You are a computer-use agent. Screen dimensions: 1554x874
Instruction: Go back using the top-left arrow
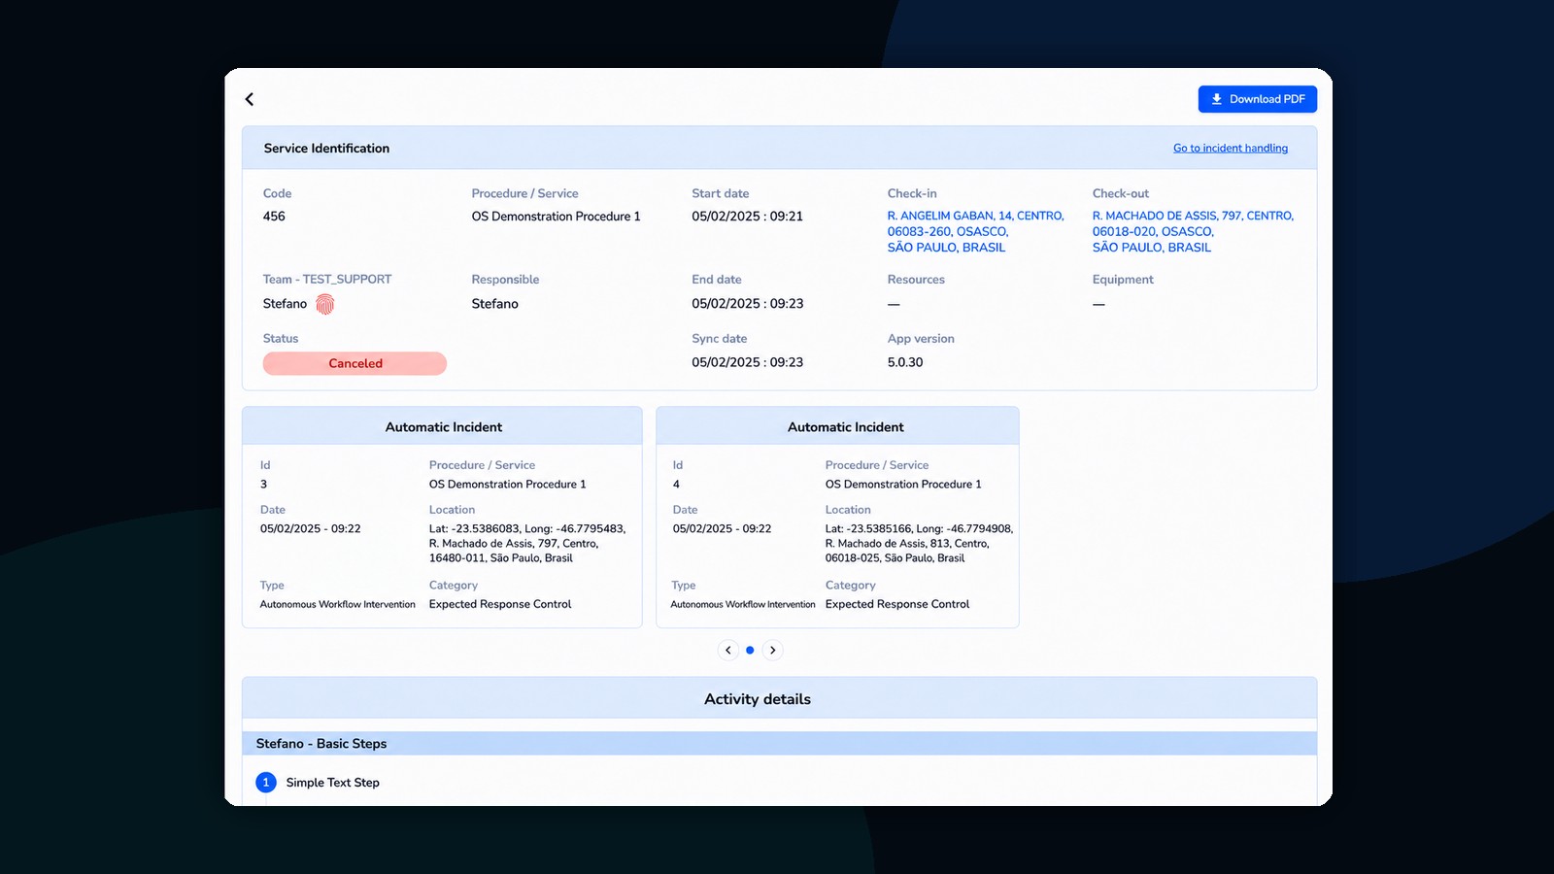(x=250, y=99)
